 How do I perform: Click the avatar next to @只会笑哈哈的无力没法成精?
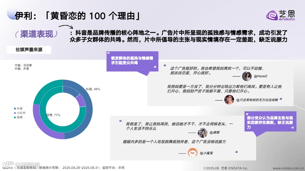coord(229,100)
